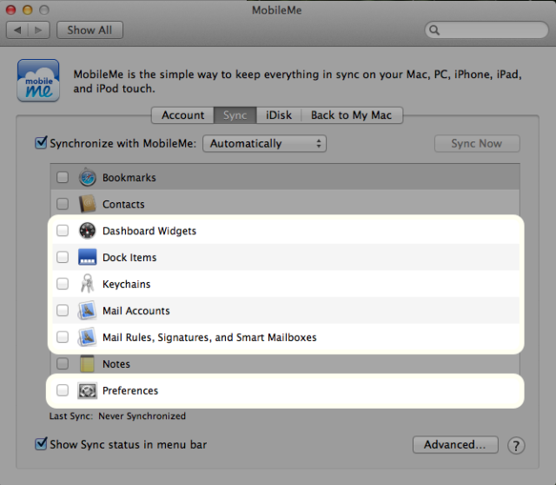Go back with the left arrow
This screenshot has height=485, width=556.
pos(17,30)
